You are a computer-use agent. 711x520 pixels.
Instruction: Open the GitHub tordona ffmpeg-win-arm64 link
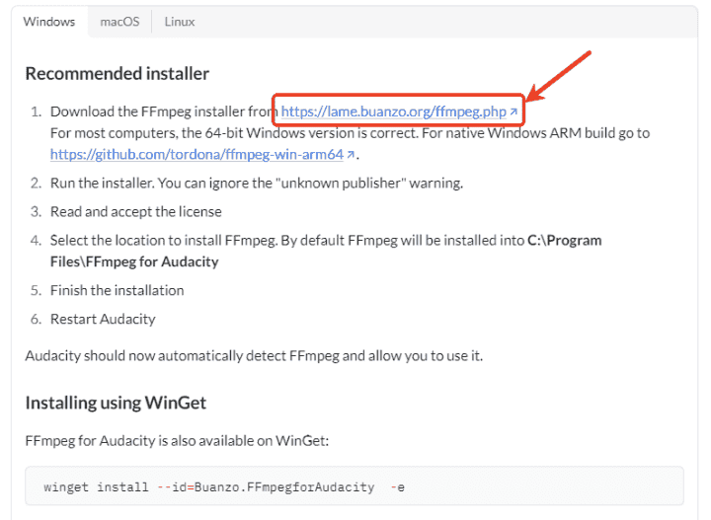tap(197, 154)
